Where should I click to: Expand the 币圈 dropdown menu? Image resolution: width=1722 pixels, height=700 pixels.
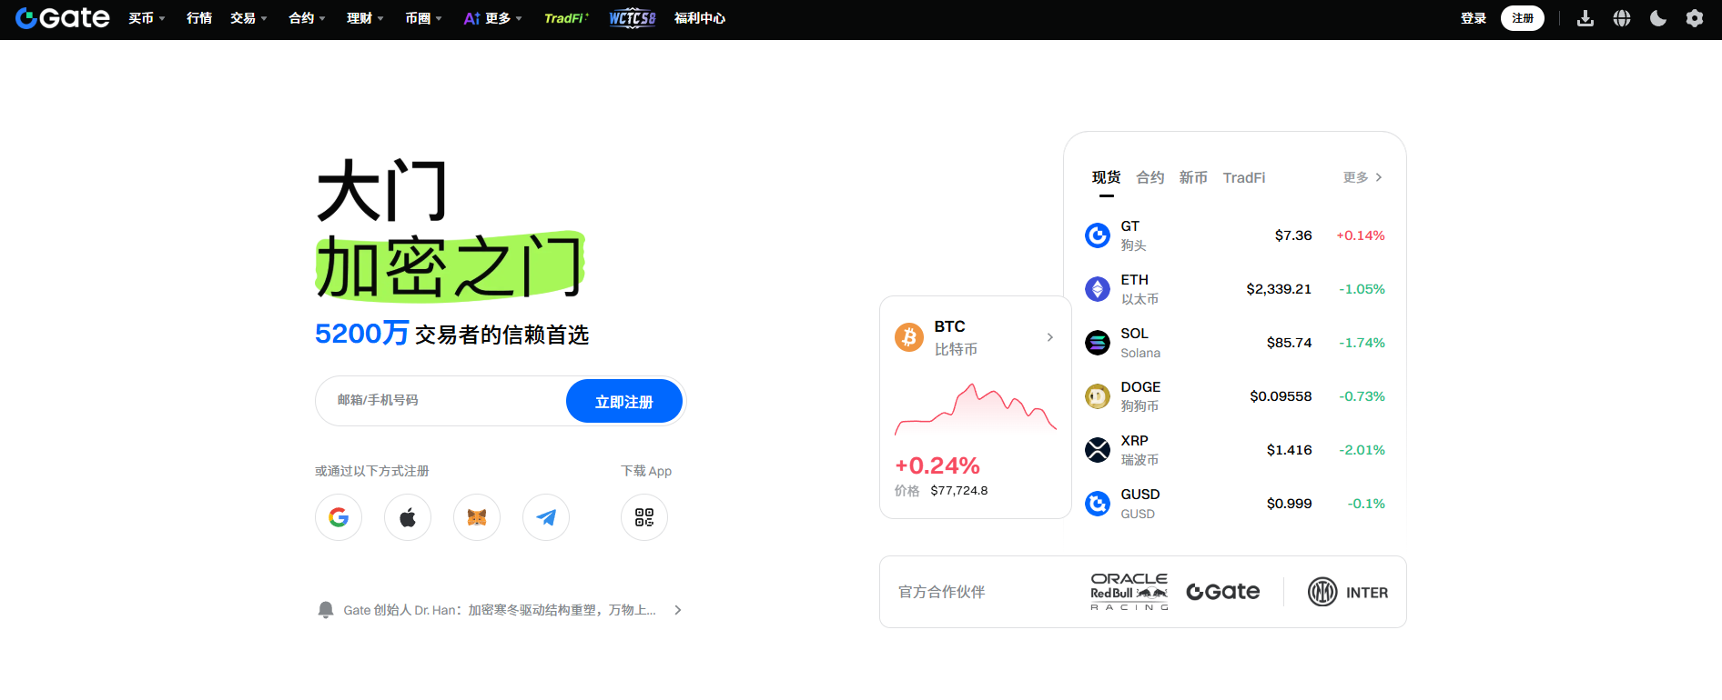tap(423, 18)
